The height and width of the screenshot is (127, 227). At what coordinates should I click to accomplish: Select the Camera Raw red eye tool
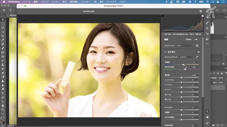tap(207, 34)
